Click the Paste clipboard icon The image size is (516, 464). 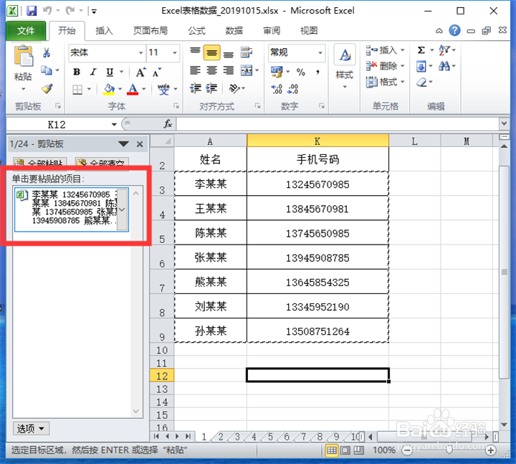coord(23,56)
